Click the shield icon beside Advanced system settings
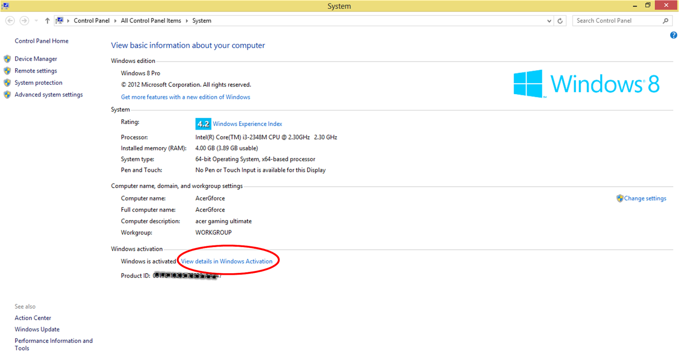 coord(7,94)
